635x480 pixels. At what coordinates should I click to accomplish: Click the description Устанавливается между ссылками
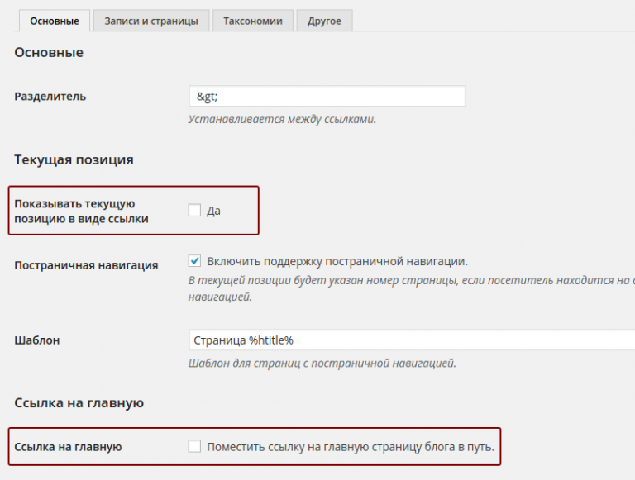tap(282, 119)
